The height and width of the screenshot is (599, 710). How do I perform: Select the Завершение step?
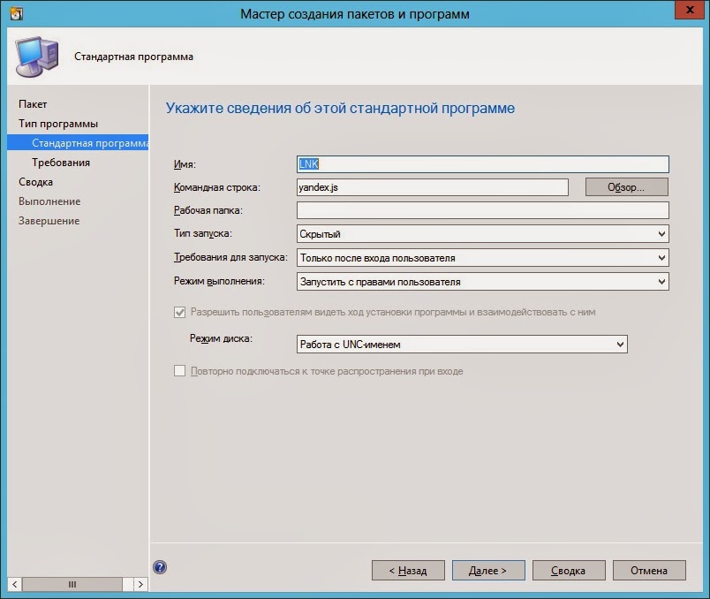(x=49, y=221)
